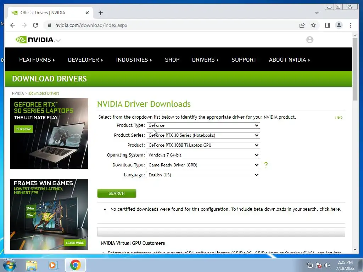Image resolution: width=363 pixels, height=272 pixels.
Task: Open the Operating System dropdown
Action: [x=203, y=155]
